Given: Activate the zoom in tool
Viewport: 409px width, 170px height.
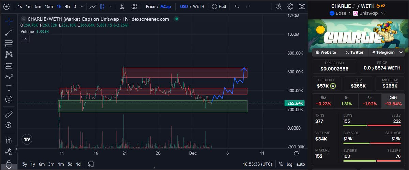Looking at the screenshot, I should 9,125.
